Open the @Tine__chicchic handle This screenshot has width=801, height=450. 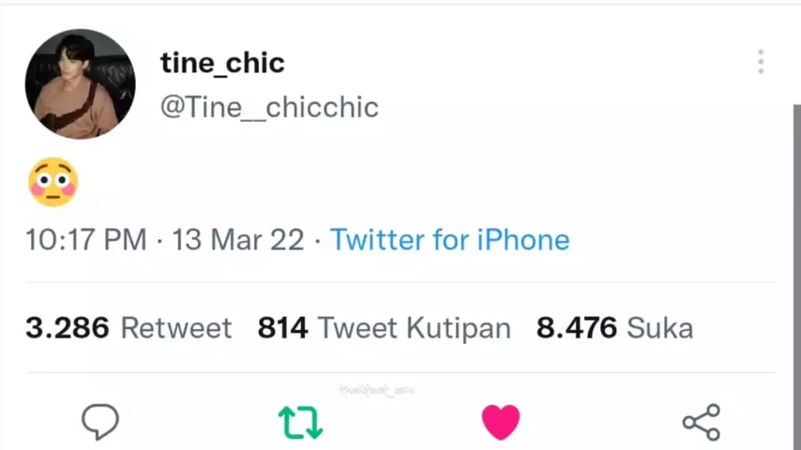point(269,107)
